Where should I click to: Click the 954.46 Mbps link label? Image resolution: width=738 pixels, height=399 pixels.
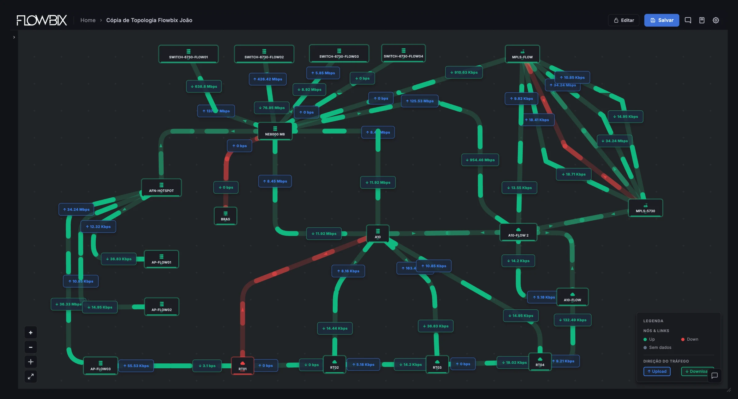click(480, 160)
